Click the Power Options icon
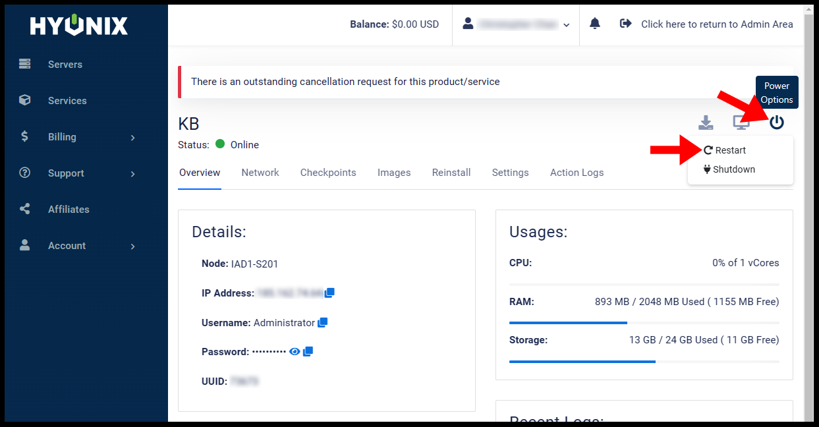The image size is (819, 427). pyautogui.click(x=777, y=123)
